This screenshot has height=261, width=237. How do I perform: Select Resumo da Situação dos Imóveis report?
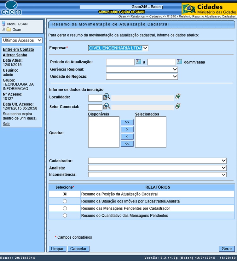tap(65, 201)
